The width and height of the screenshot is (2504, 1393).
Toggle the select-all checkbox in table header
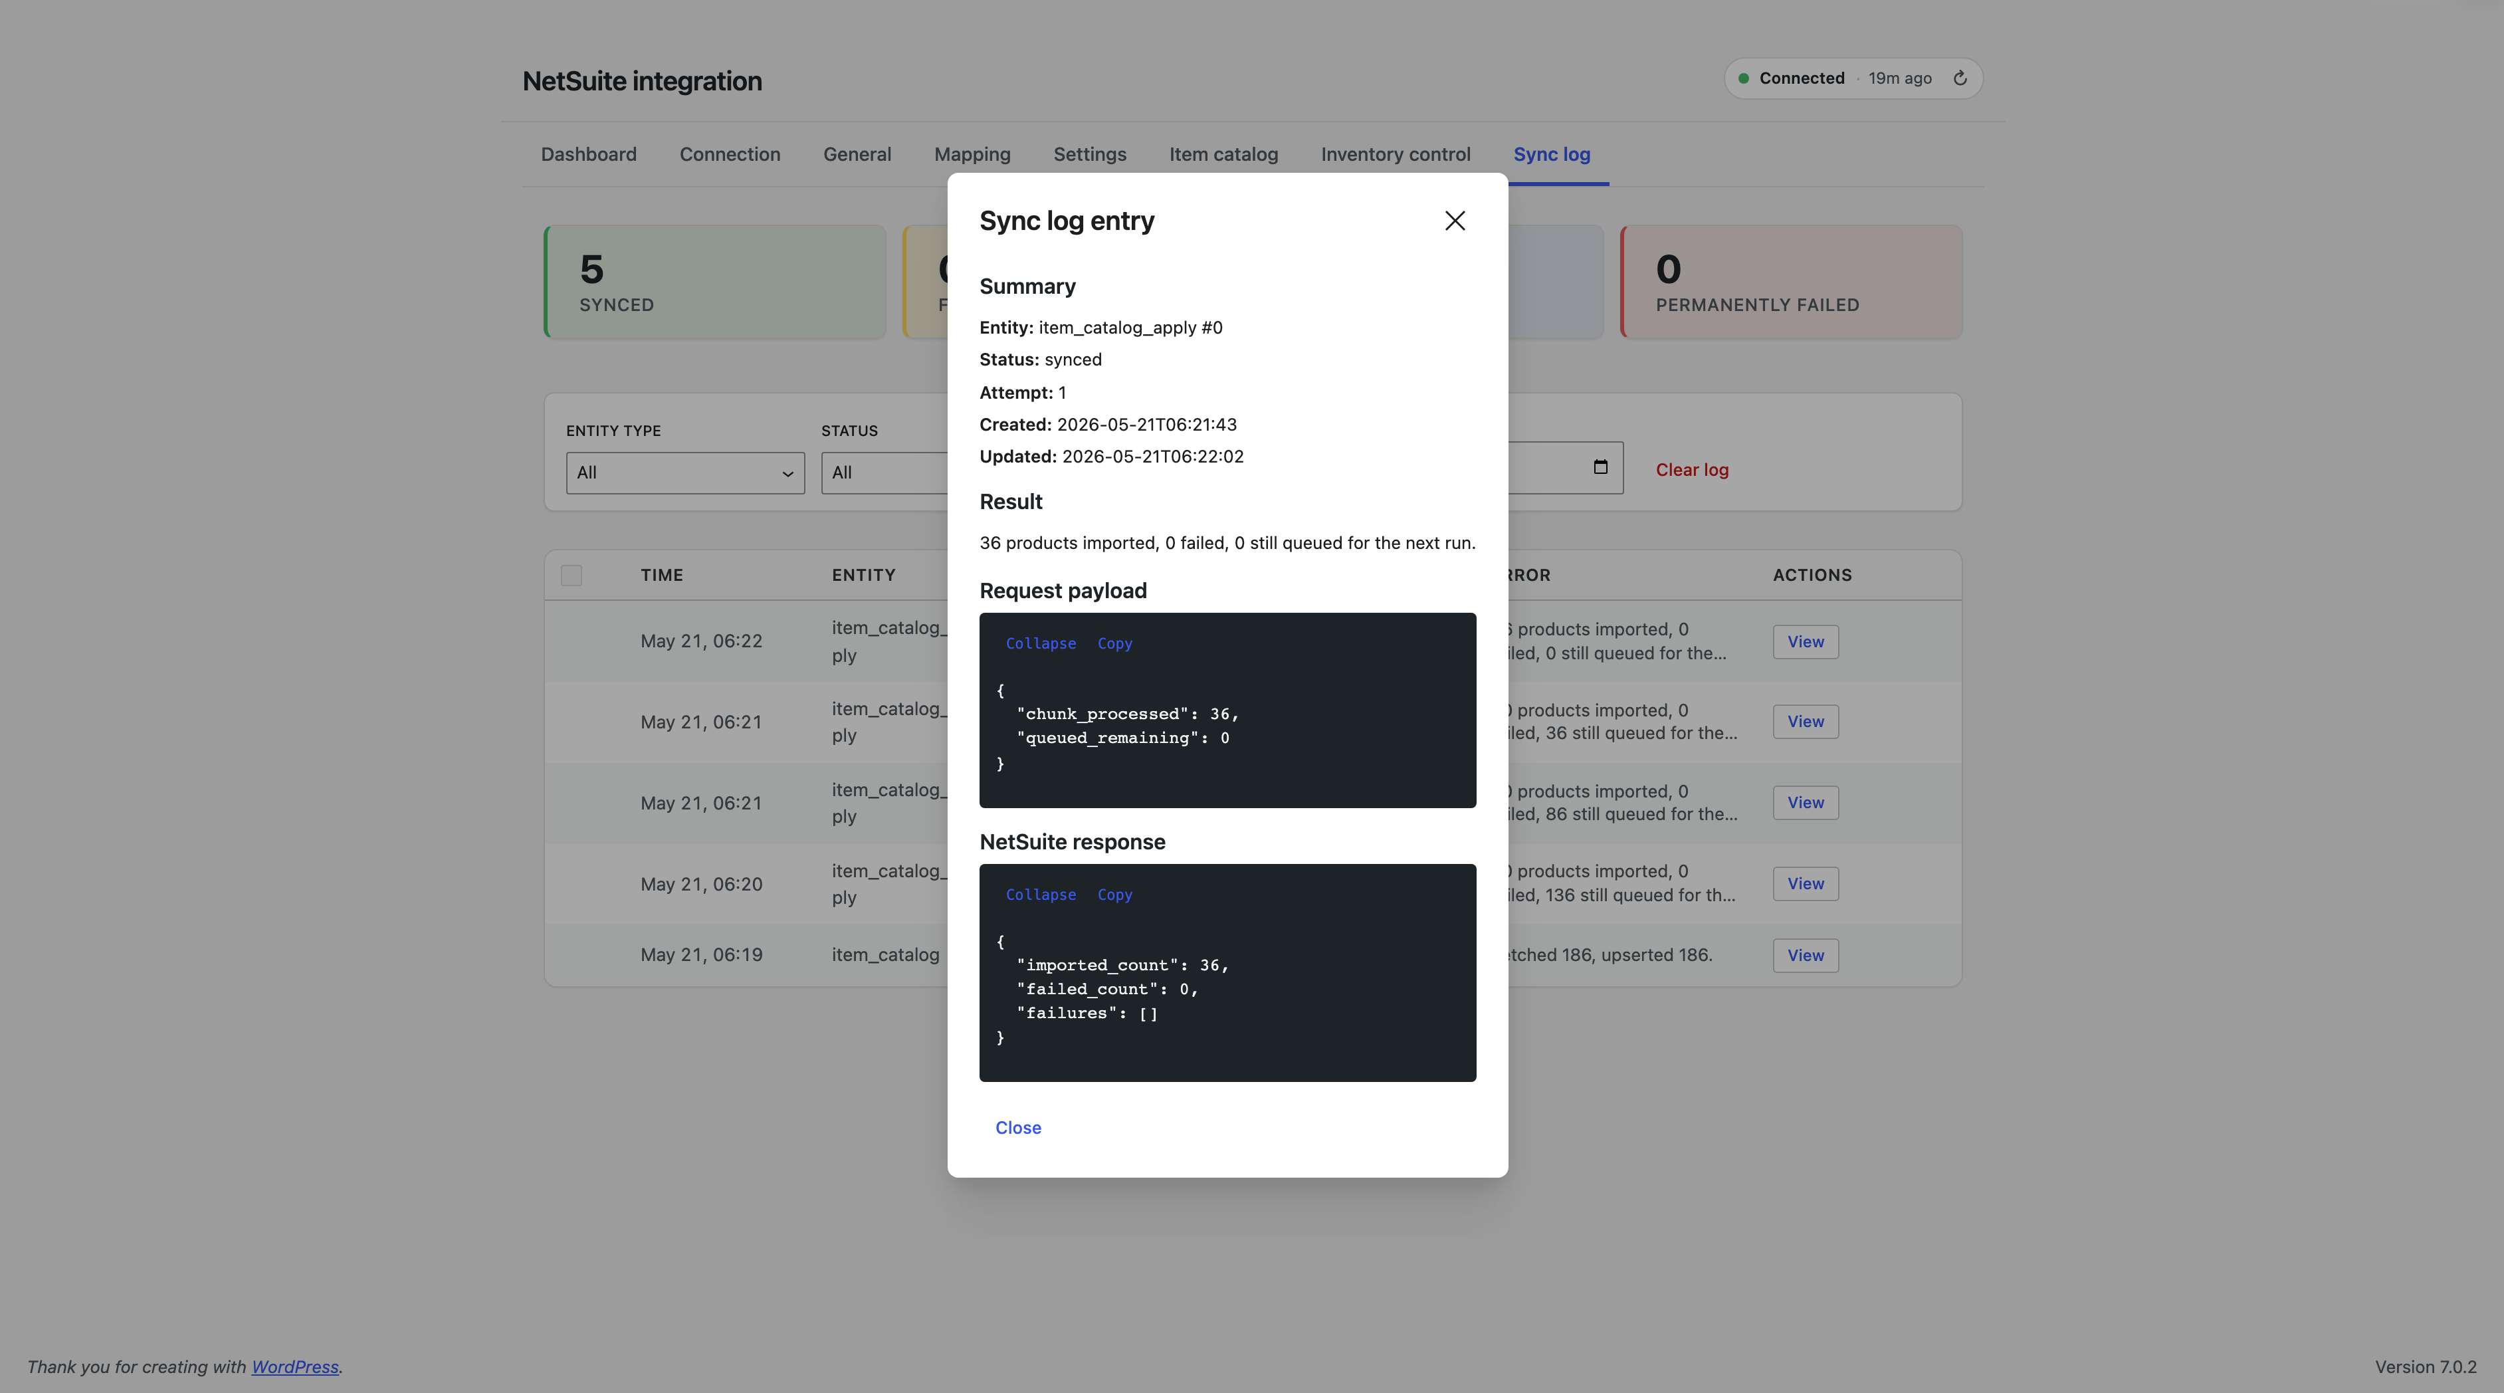coord(572,576)
